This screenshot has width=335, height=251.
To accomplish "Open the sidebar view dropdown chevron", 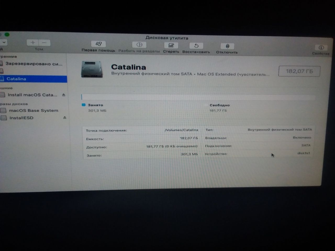I will [4, 42].
